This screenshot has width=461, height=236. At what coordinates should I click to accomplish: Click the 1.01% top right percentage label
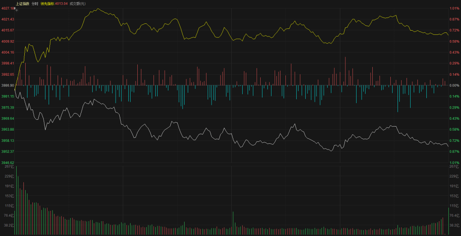pos(454,8)
